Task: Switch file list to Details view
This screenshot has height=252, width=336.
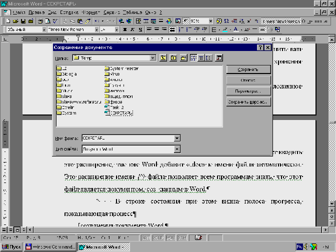Action: (x=201, y=58)
